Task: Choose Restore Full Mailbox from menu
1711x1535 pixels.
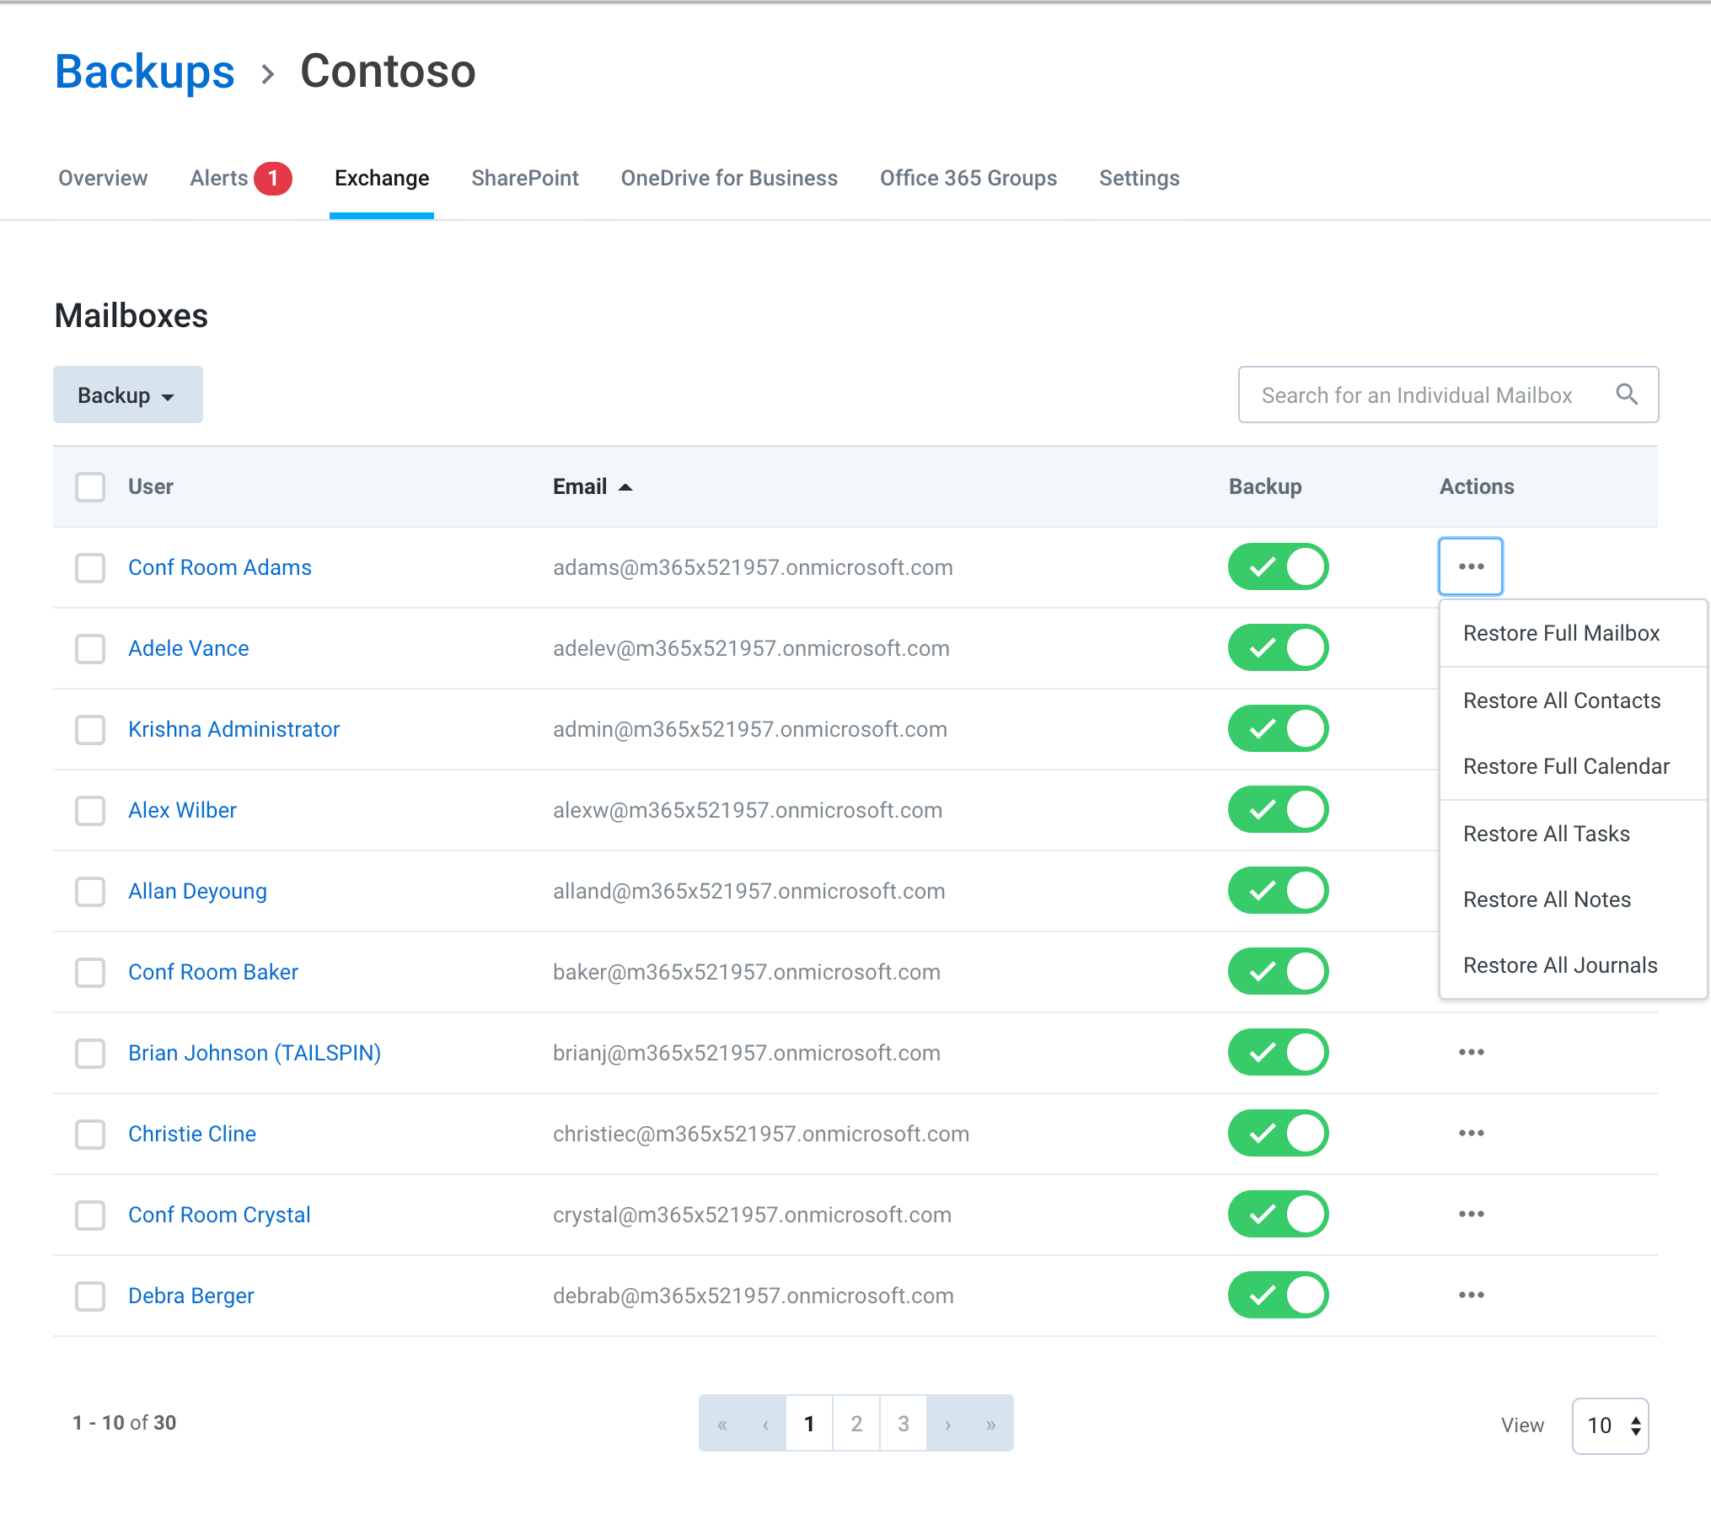Action: 1573,633
